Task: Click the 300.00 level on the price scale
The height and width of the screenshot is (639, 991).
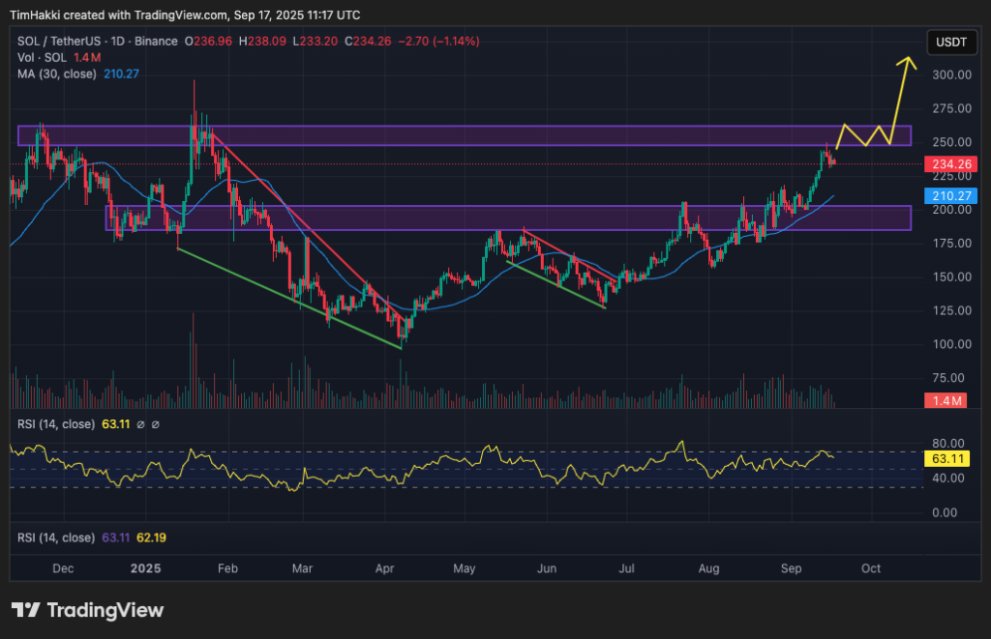Action: tap(950, 74)
